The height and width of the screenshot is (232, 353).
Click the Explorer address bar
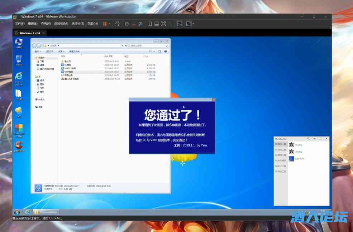coord(84,46)
